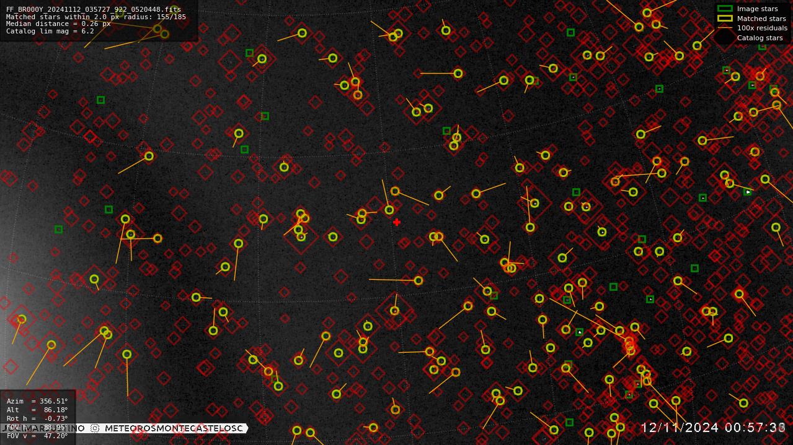Viewport: 793px width, 445px height.
Task: Click the FF_BR000Y .fits file name
Action: pos(94,9)
